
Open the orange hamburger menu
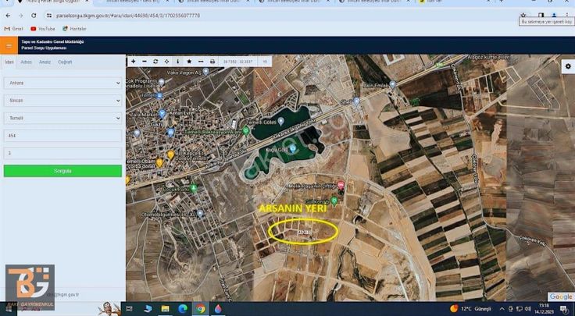[x=9, y=46]
